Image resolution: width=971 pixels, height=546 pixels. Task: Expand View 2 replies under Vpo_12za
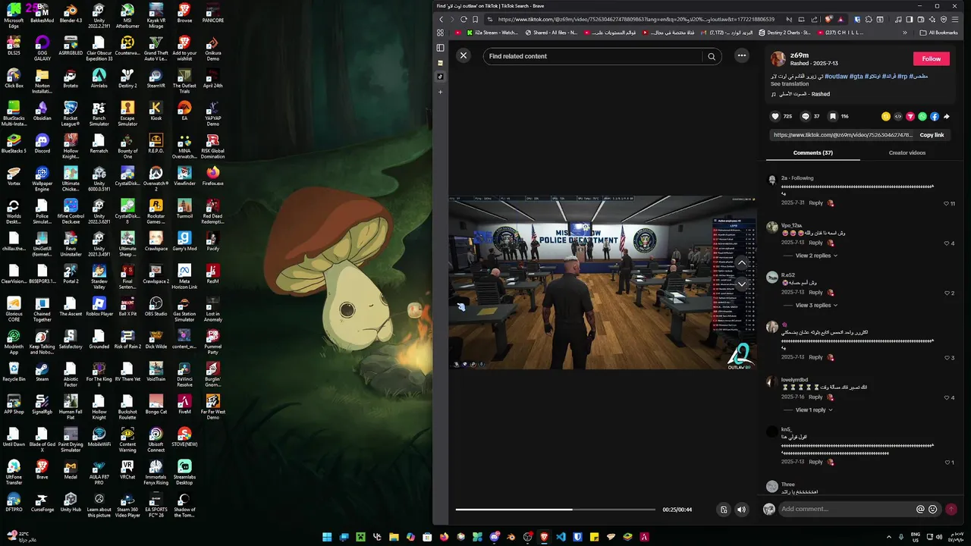pos(815,256)
